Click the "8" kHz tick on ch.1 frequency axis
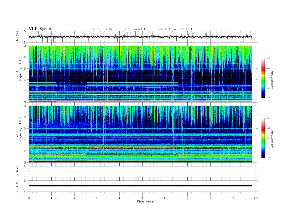 pos(25,57)
